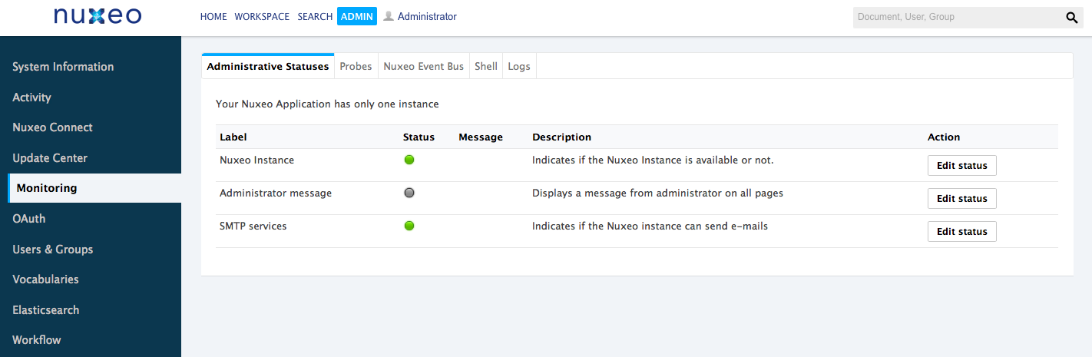Click description about sending e-mails
Viewport: 1092px width, 357px height.
point(650,226)
